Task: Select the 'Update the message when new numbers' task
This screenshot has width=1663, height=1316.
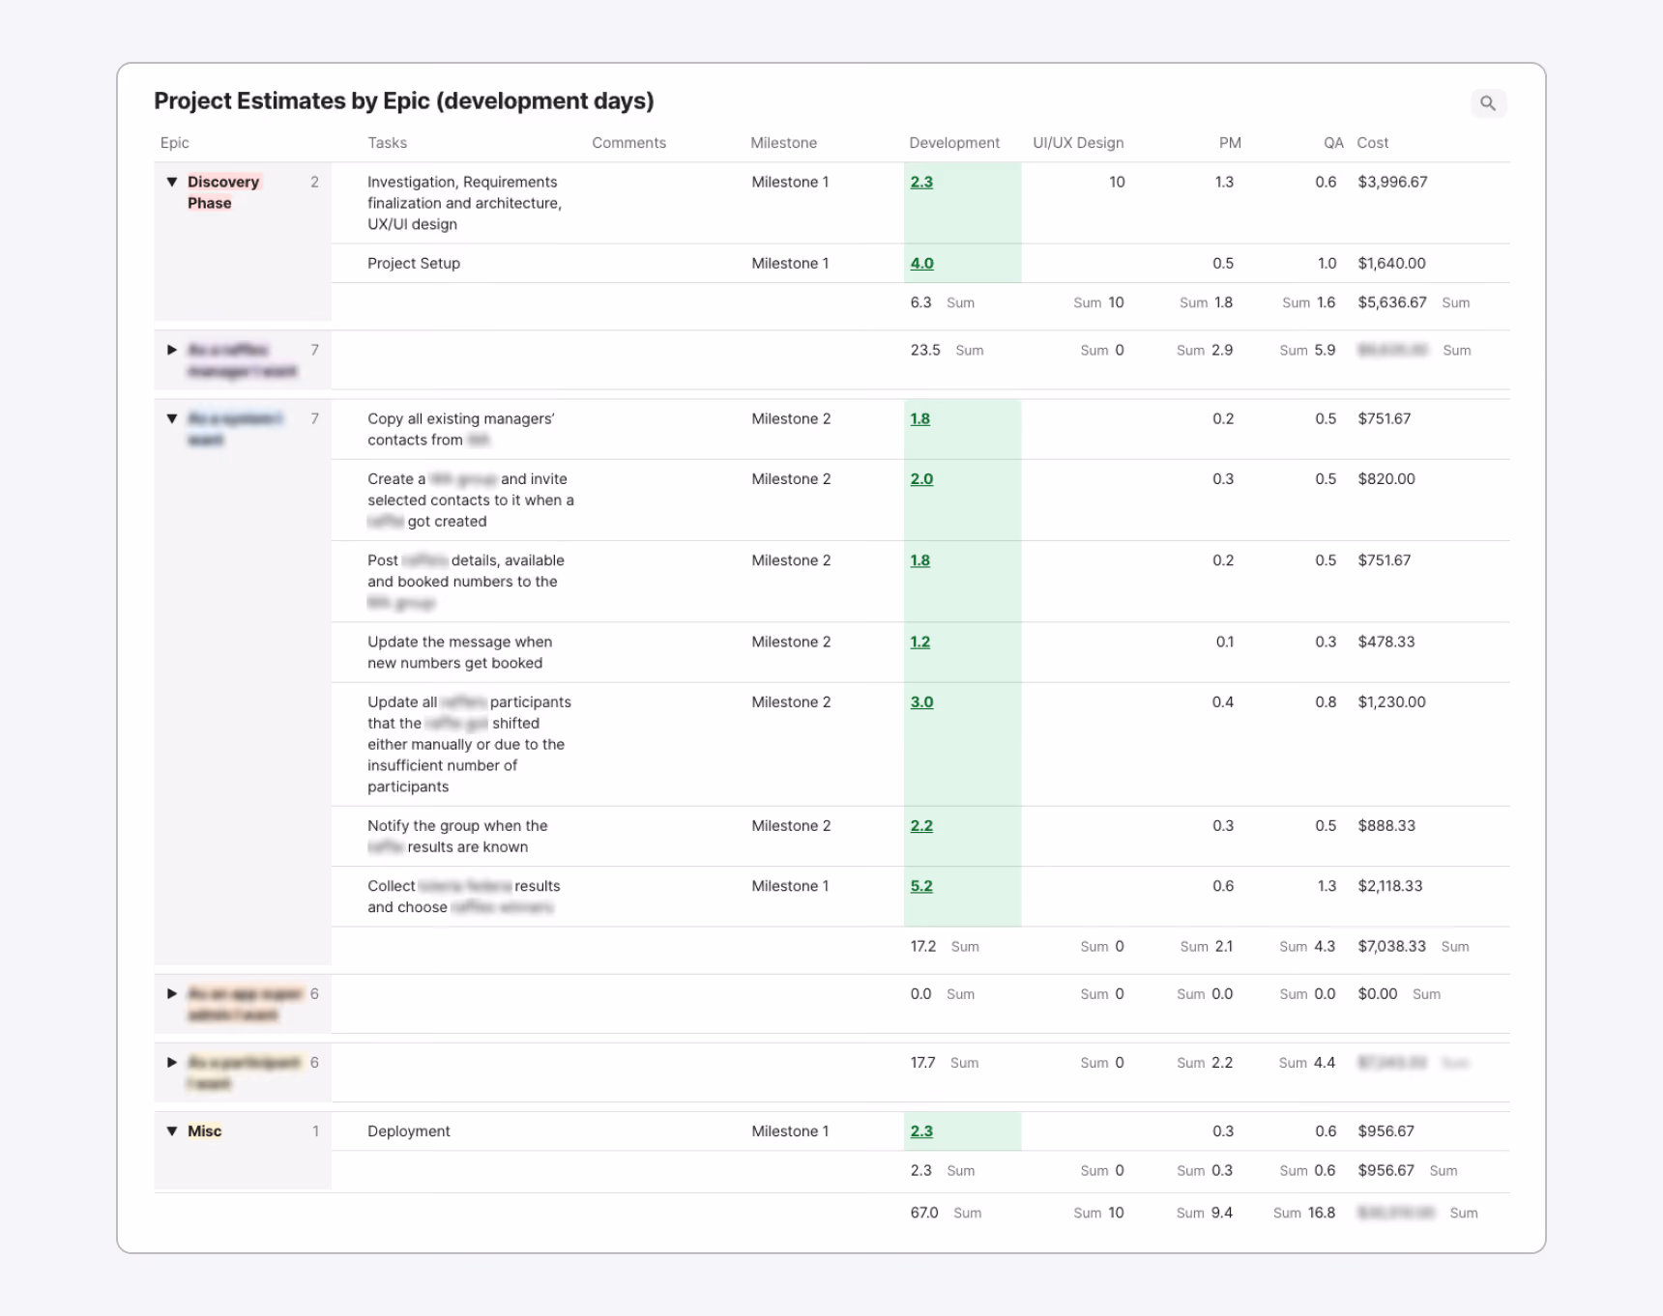Action: 459,652
